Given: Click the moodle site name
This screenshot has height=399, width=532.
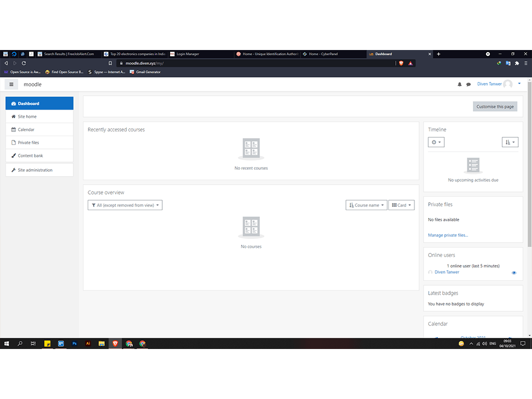Looking at the screenshot, I should coord(32,85).
